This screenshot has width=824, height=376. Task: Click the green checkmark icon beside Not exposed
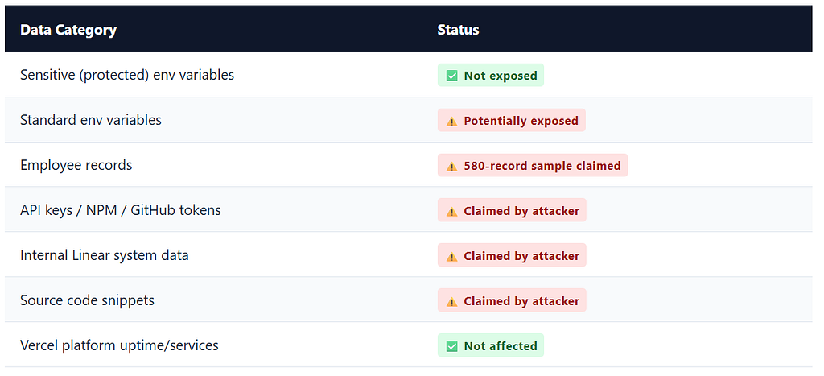pyautogui.click(x=451, y=76)
